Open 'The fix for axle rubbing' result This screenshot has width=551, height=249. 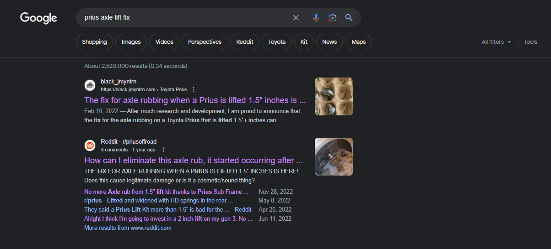195,100
